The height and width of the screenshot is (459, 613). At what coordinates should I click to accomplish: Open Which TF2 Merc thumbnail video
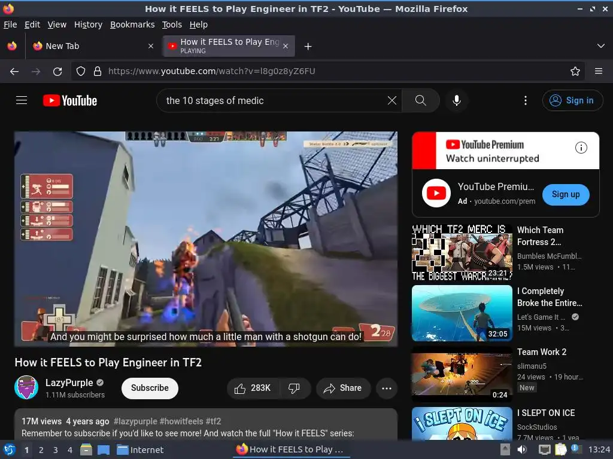click(x=462, y=252)
